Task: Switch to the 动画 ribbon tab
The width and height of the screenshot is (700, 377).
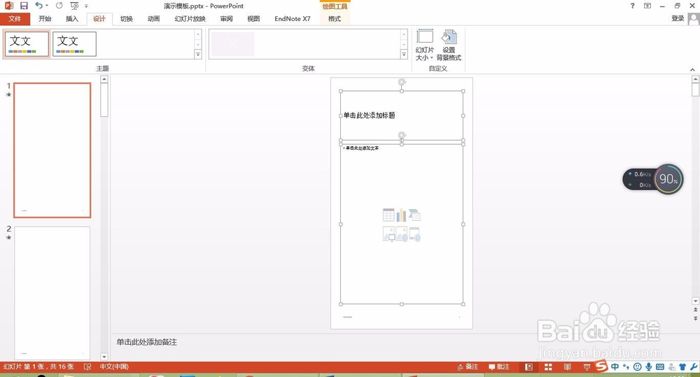Action: pos(153,19)
